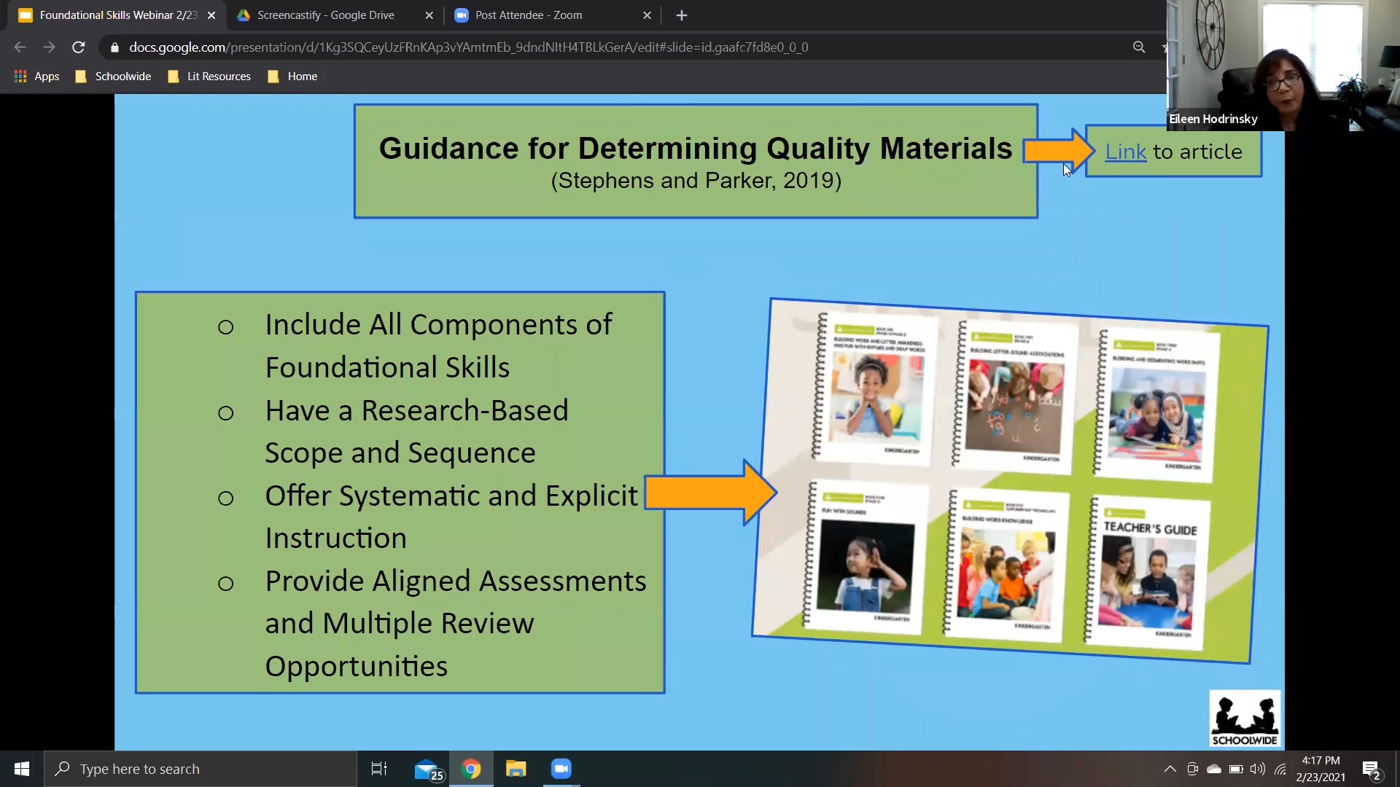This screenshot has height=787, width=1400.
Task: Open the Windows Start menu
Action: click(x=22, y=769)
